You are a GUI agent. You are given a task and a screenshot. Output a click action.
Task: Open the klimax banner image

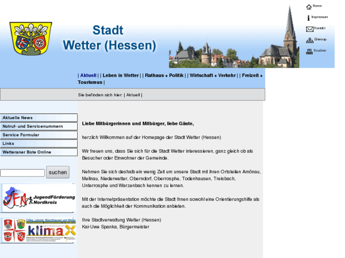point(38,230)
